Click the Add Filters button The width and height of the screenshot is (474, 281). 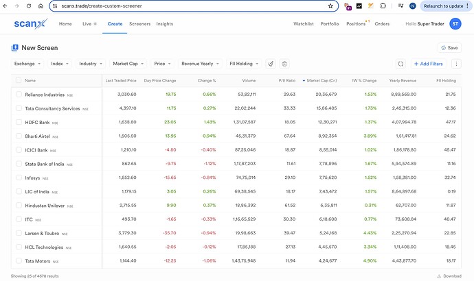[429, 64]
